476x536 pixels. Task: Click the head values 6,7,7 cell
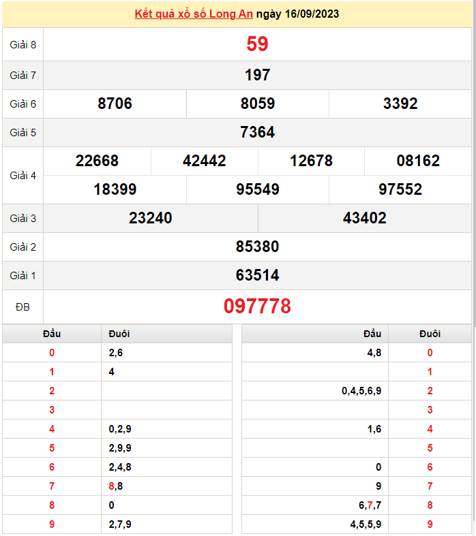point(315,505)
